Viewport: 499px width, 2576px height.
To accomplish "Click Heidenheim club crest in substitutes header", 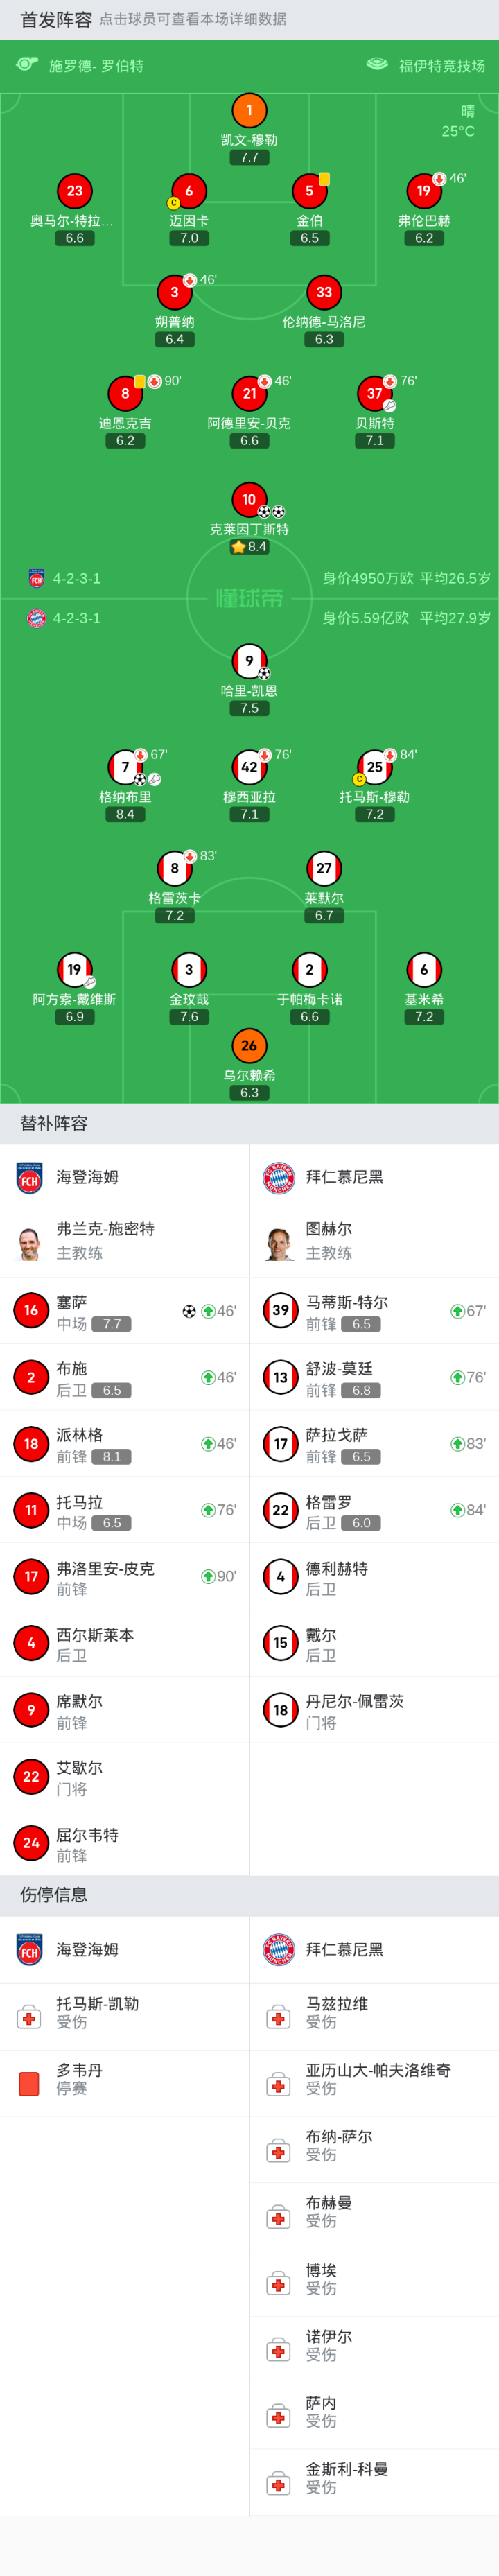I will pos(30,1177).
